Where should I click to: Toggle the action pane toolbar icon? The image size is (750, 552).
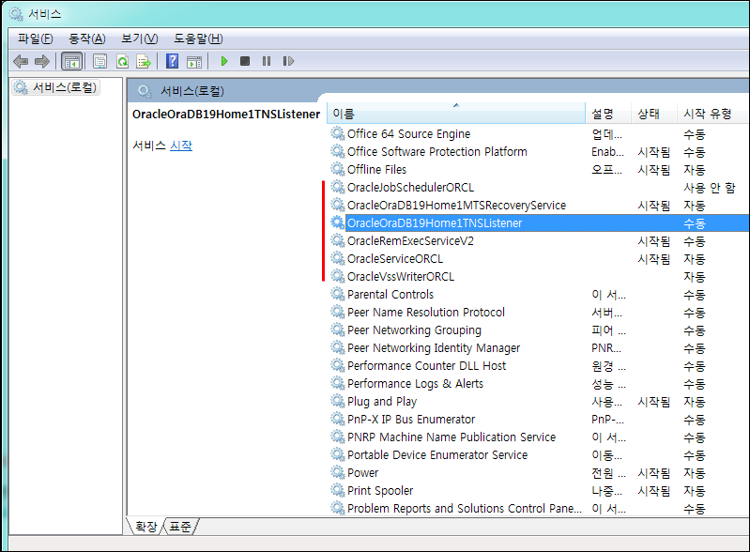pyautogui.click(x=194, y=62)
